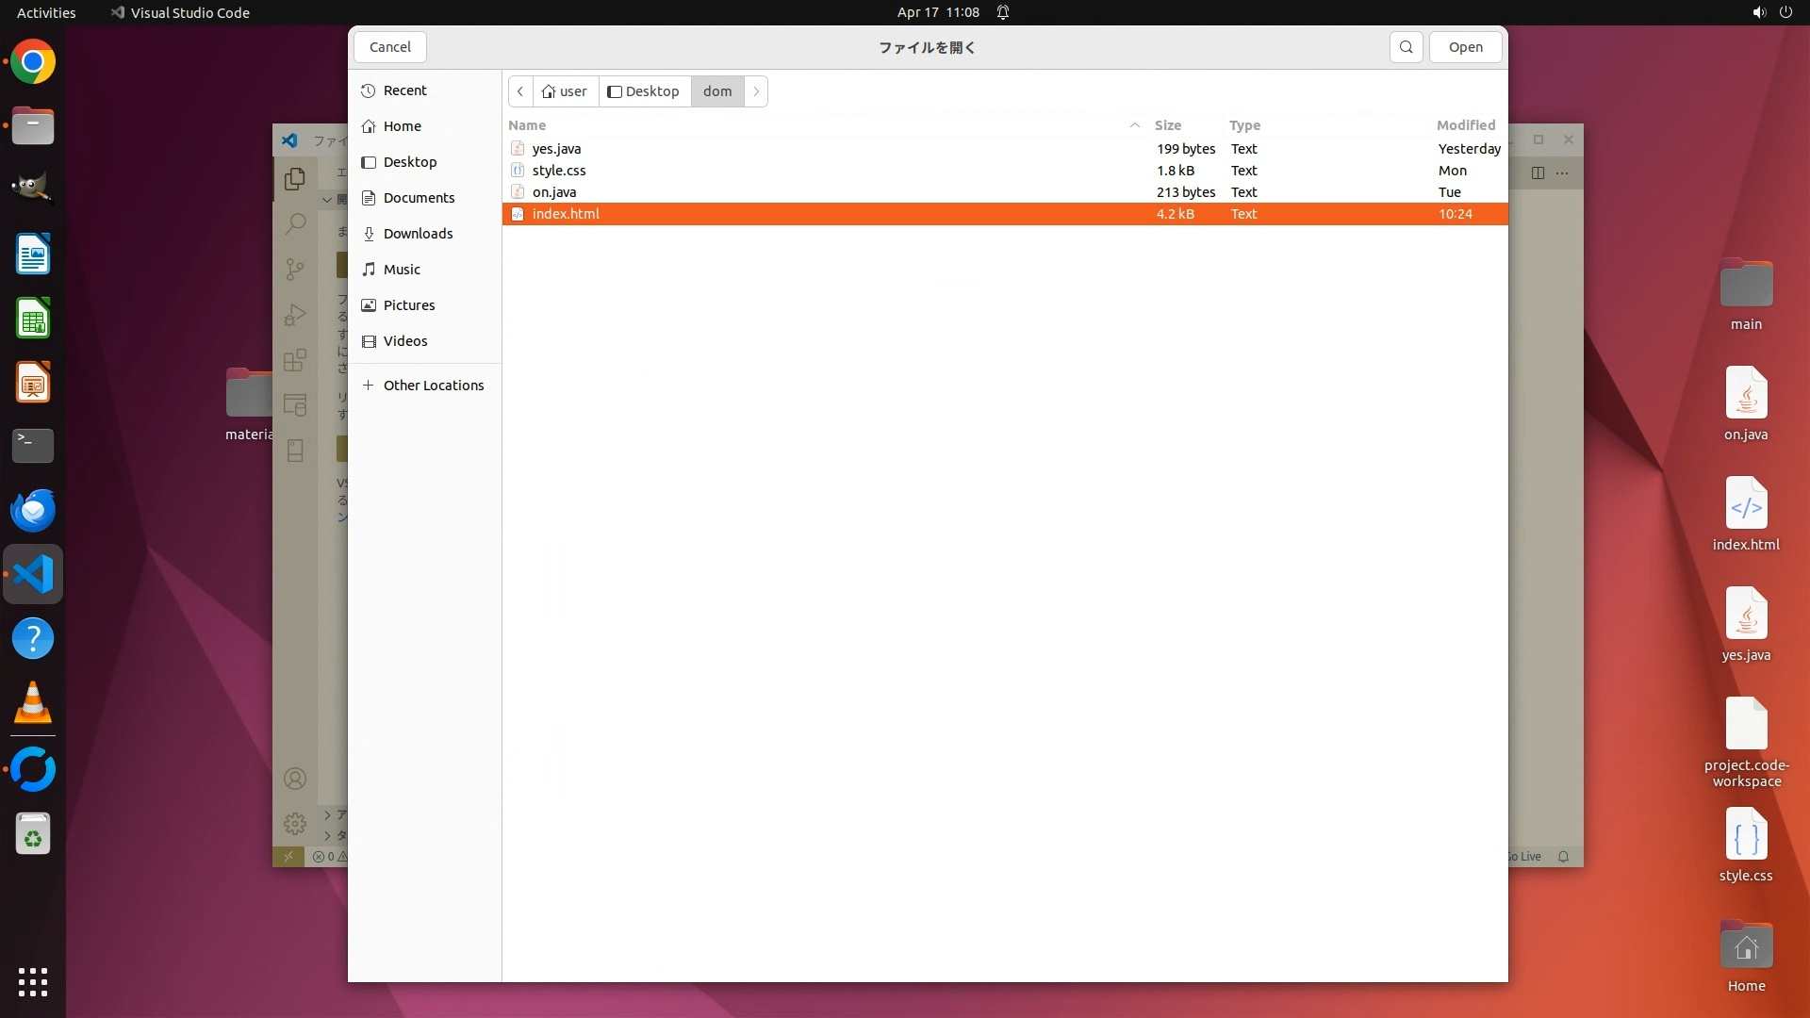Sort files by Name column header
Screen dimensions: 1810x1018
click(x=527, y=125)
